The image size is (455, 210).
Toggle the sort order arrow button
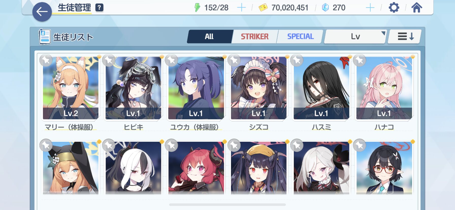pyautogui.click(x=405, y=37)
